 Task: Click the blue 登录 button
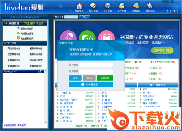click(x=75, y=78)
